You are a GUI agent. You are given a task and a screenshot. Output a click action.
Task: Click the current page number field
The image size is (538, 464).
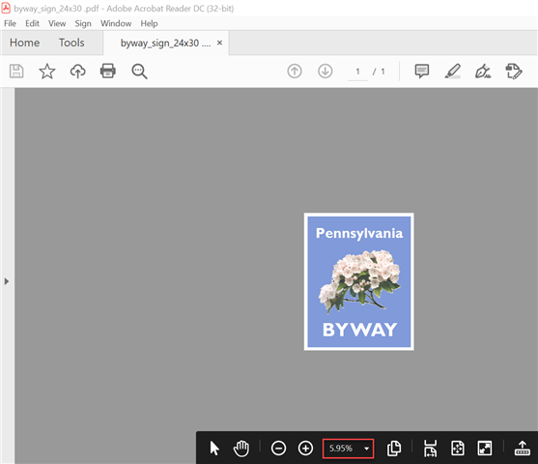click(x=357, y=72)
